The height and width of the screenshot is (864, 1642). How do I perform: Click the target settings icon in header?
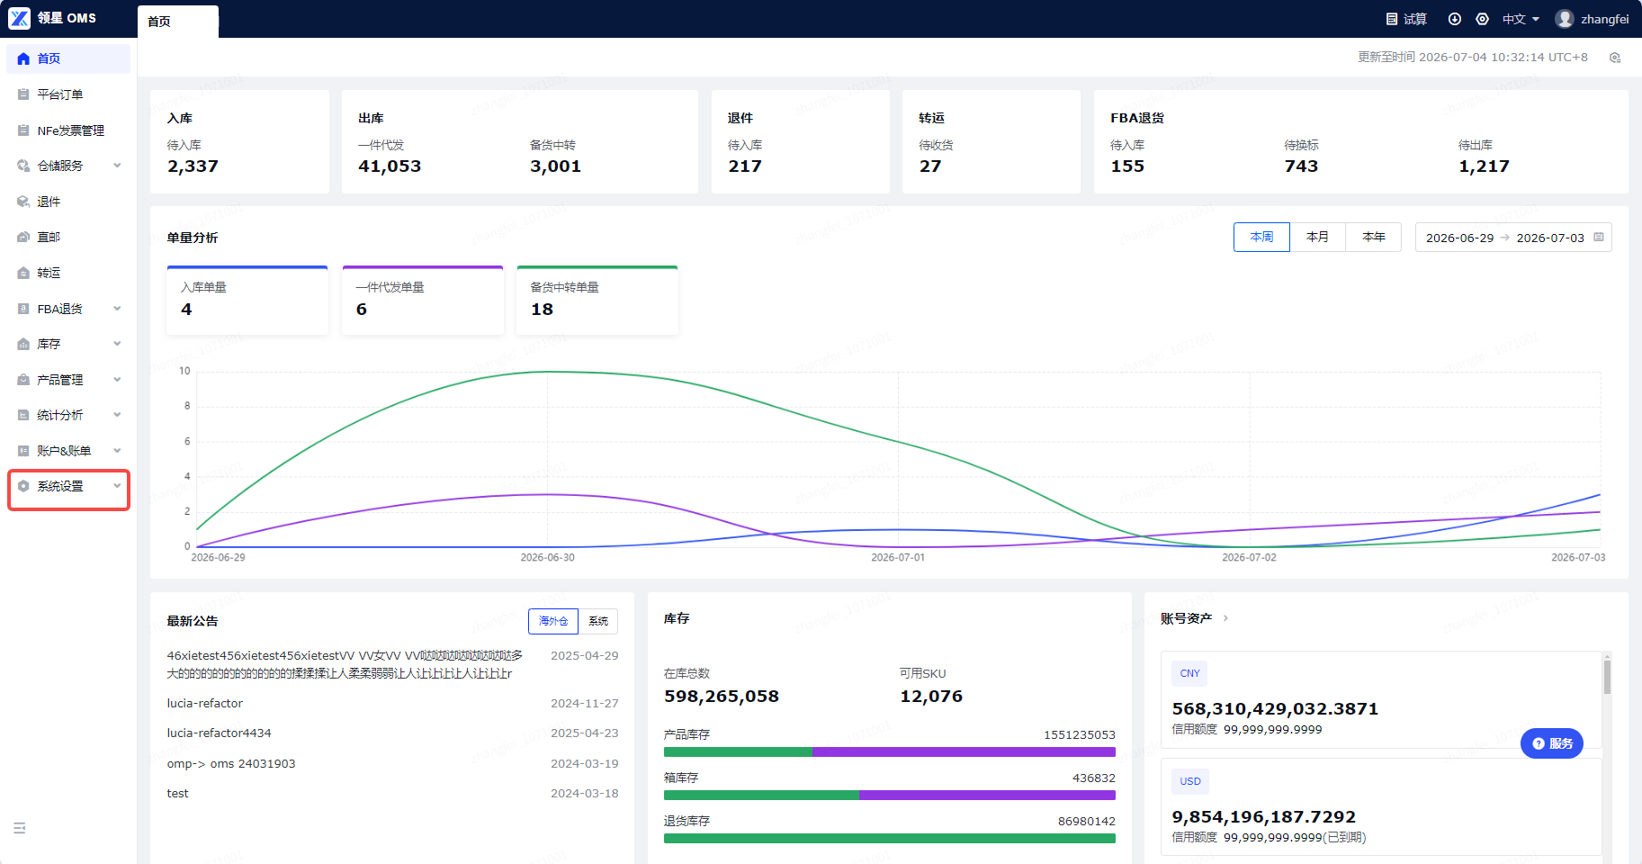[x=1483, y=19]
